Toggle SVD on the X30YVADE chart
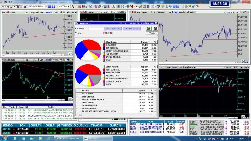The width and height of the screenshot is (251, 141). 181,12
